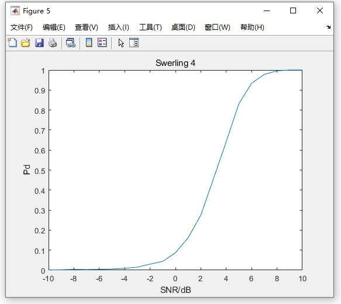Insert a colorbar from the toolbar
Viewport: 341px width, 304px height.
pos(89,43)
